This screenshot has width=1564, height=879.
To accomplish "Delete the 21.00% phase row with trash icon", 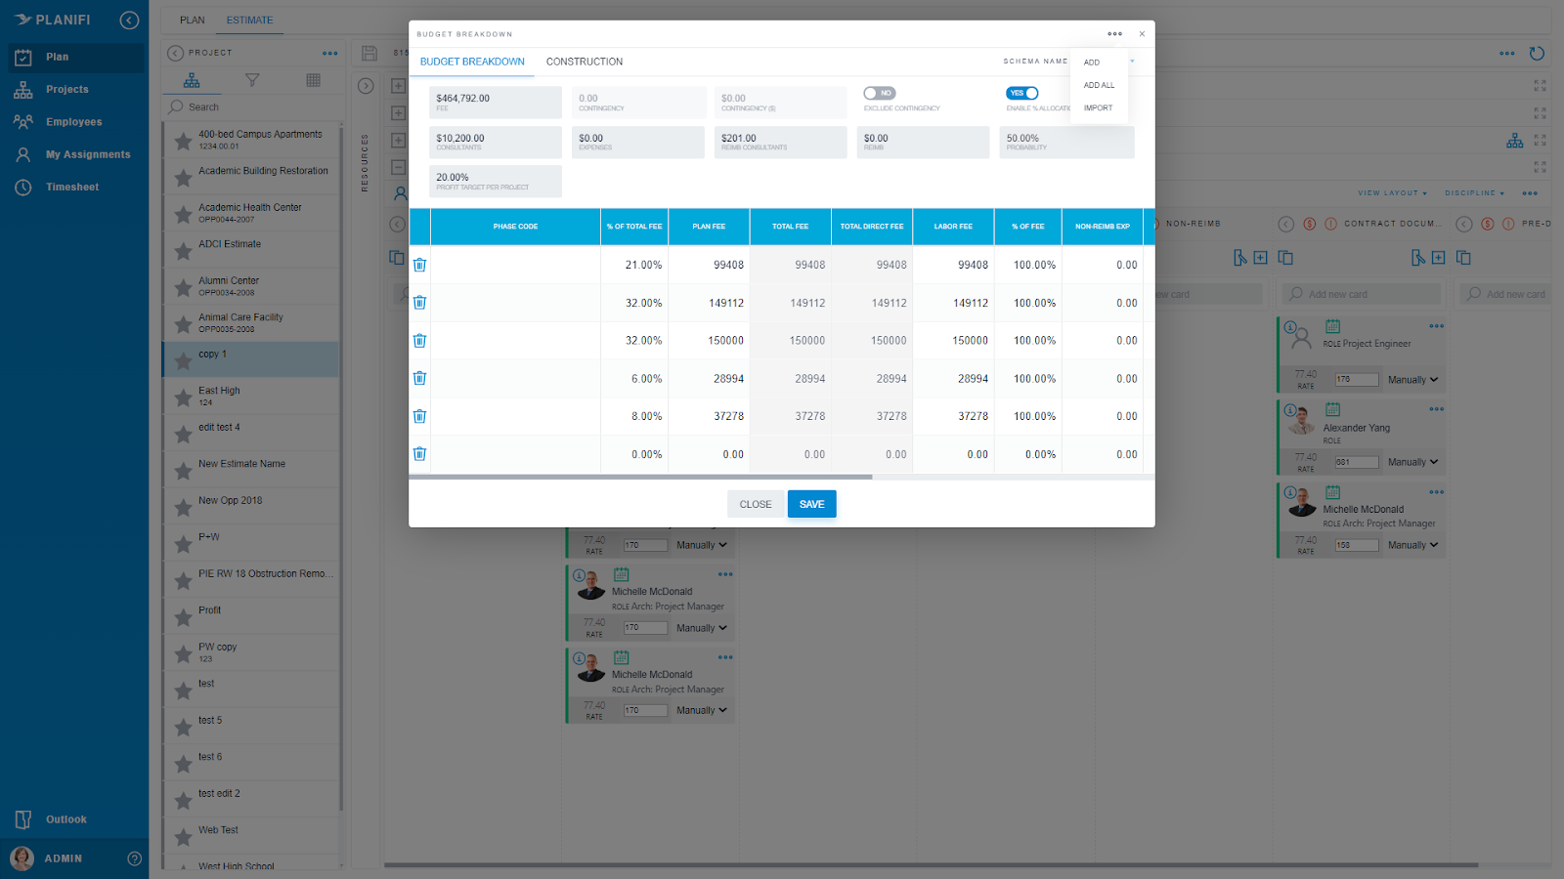I will pyautogui.click(x=419, y=265).
